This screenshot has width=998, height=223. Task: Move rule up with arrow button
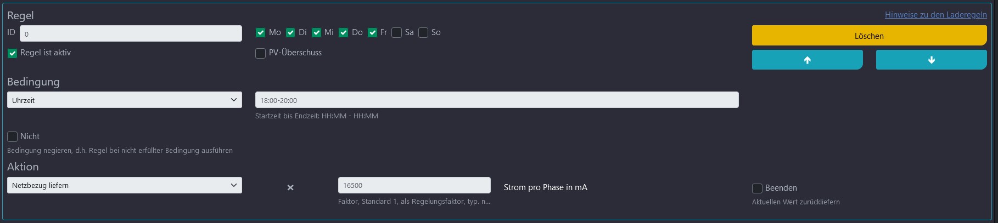[807, 60]
